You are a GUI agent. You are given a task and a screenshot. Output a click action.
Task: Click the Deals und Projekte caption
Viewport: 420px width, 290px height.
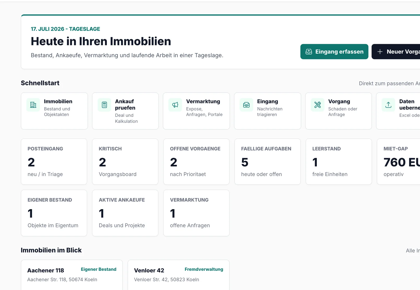[x=122, y=225]
